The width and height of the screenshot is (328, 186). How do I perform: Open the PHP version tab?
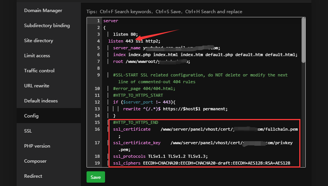pyautogui.click(x=37, y=146)
